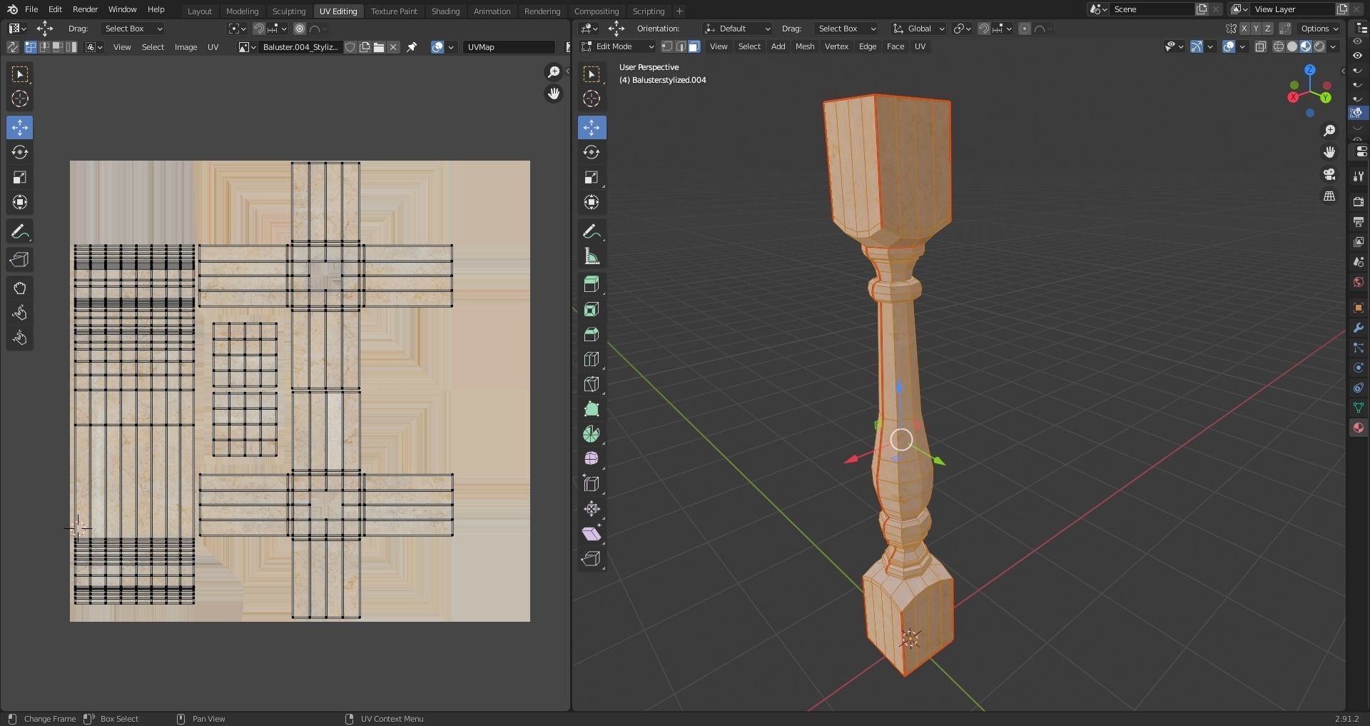Open the Render menu
The image size is (1370, 726).
tap(85, 9)
